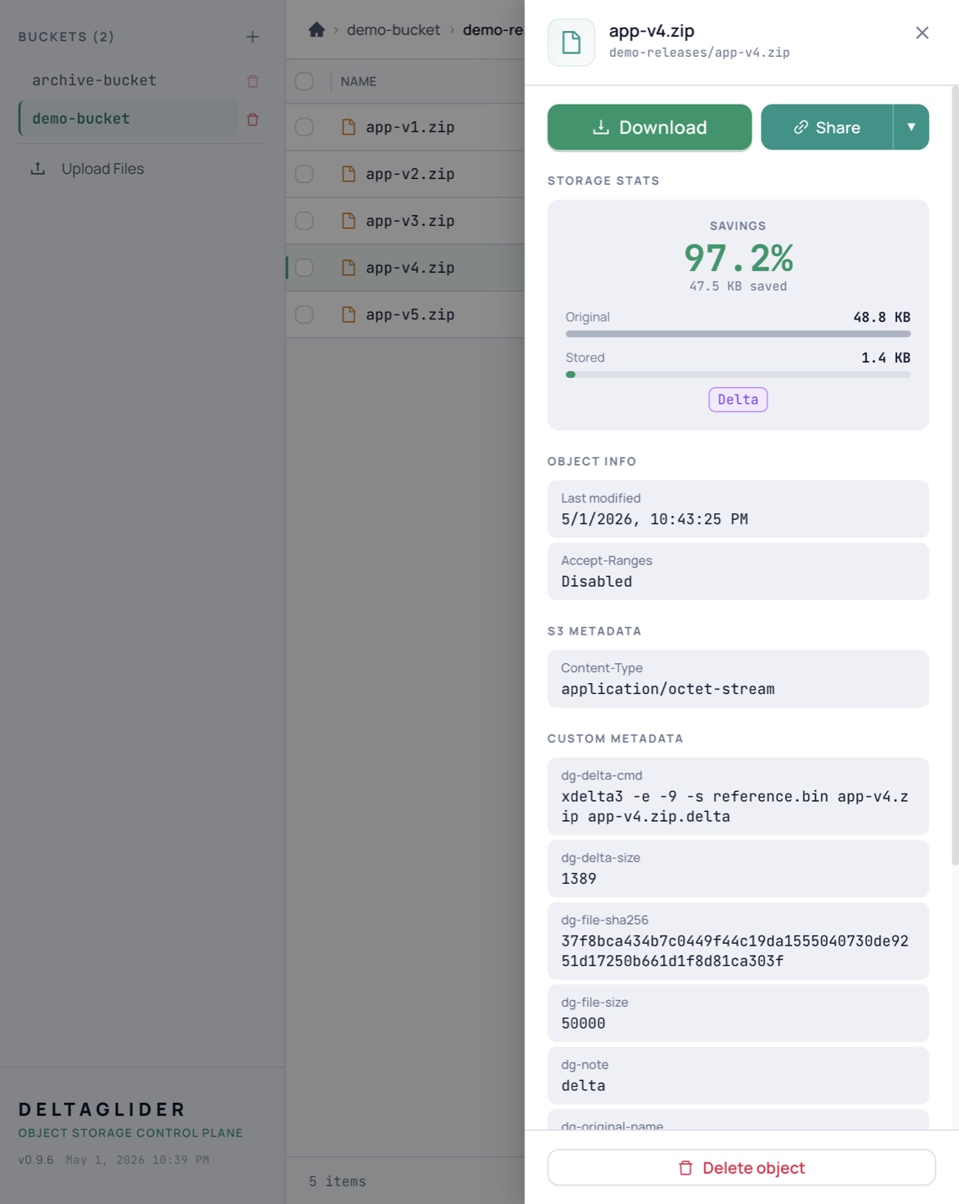This screenshot has height=1204, width=959.
Task: Toggle the select-all checkbox in NAME header
Action: pyautogui.click(x=304, y=81)
